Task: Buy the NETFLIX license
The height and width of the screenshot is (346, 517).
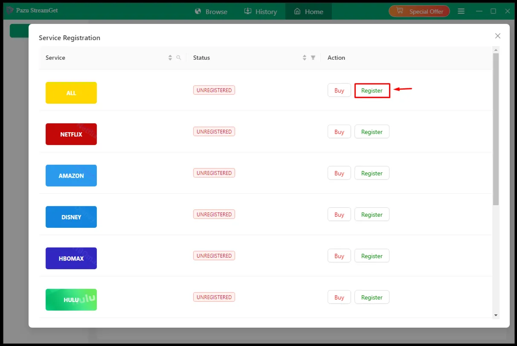Action: click(x=339, y=132)
